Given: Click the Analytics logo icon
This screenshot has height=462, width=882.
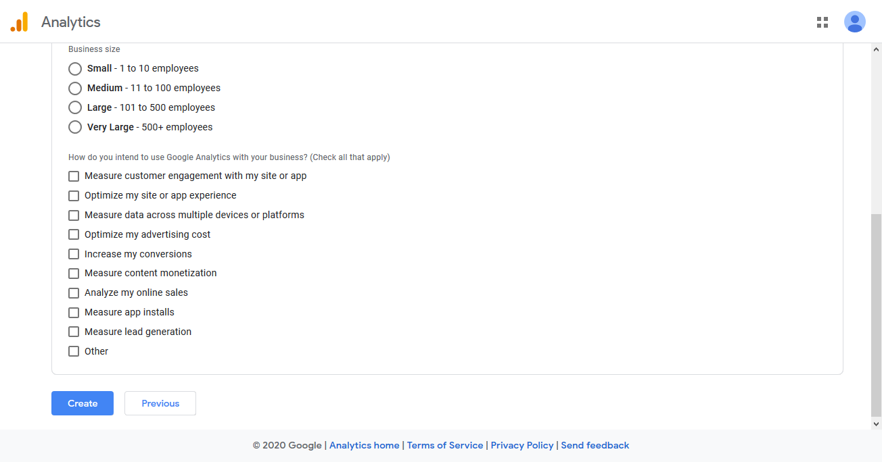Looking at the screenshot, I should click(x=20, y=22).
